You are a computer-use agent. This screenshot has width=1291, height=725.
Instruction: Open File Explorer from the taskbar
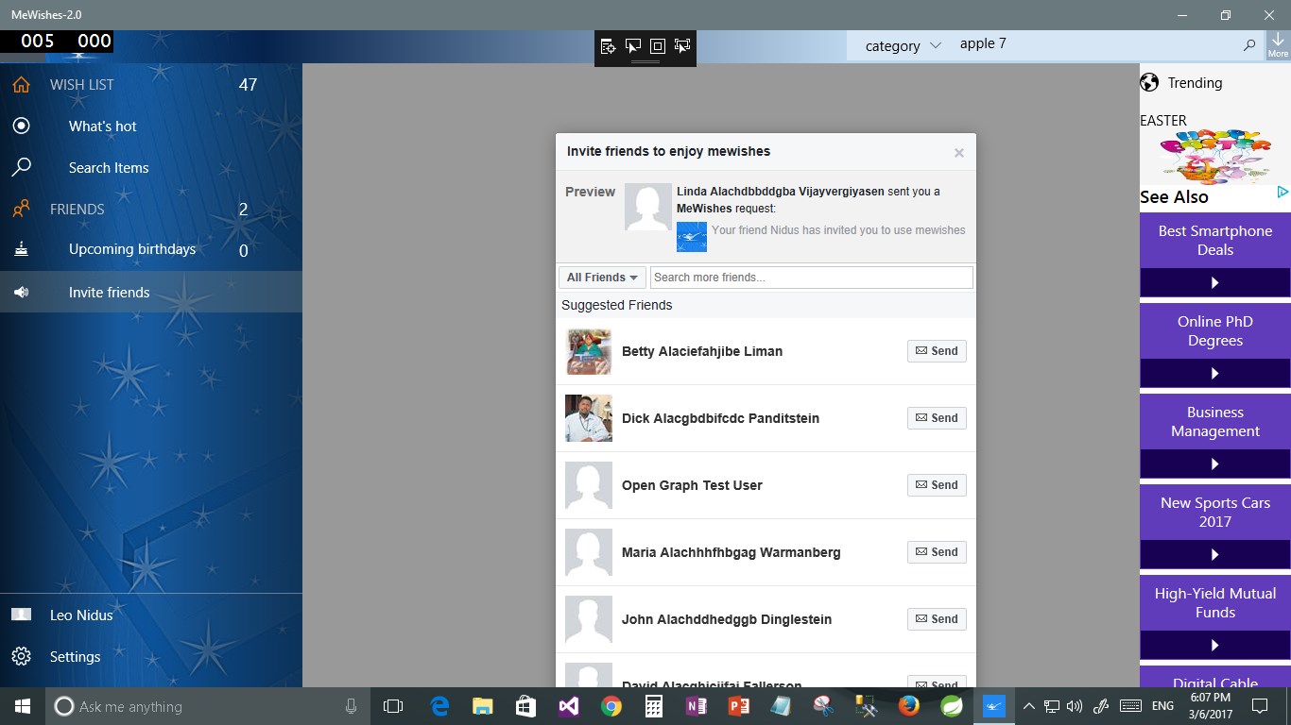point(483,706)
